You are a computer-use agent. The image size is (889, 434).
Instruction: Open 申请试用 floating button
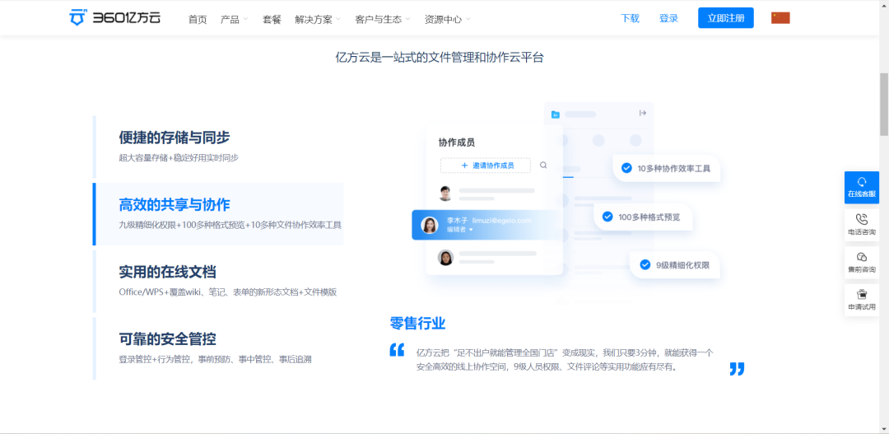coord(862,300)
